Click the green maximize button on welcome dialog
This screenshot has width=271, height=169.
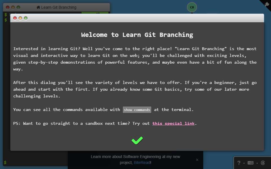[x=26, y=18]
